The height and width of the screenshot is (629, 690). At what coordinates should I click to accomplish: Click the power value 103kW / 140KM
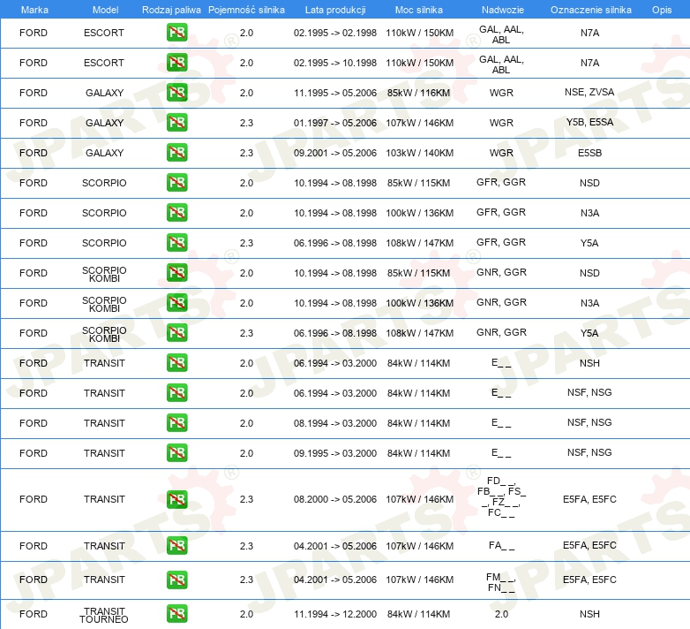(x=419, y=153)
